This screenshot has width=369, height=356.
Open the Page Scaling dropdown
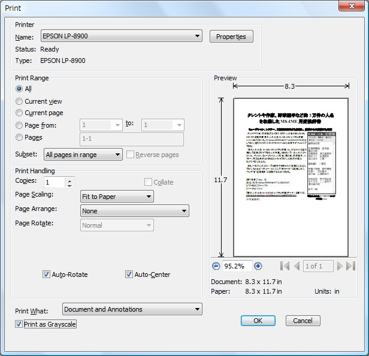click(x=117, y=197)
